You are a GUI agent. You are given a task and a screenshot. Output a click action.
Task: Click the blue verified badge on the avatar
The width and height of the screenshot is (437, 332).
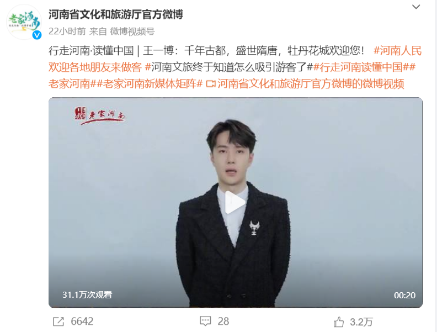pos(37,35)
